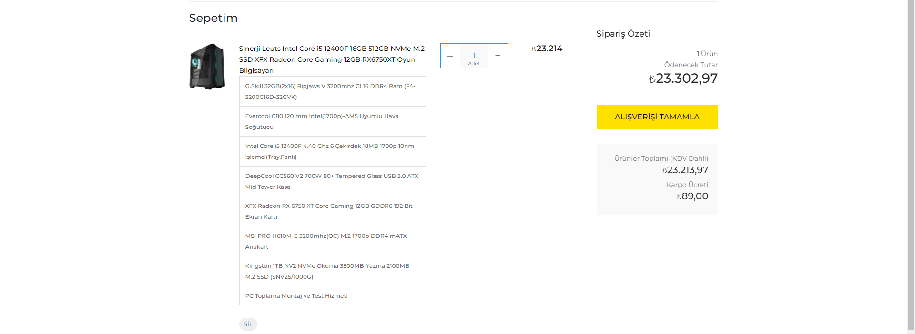Open the gaming PC case thumbnail
915x334 pixels.
coord(207,67)
